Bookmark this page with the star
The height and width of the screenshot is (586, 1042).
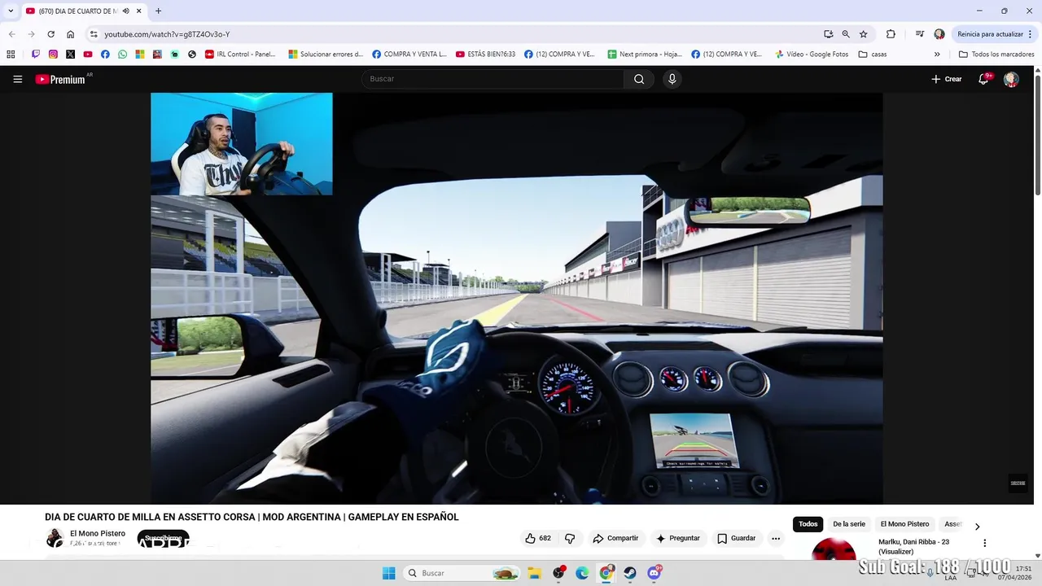point(864,34)
